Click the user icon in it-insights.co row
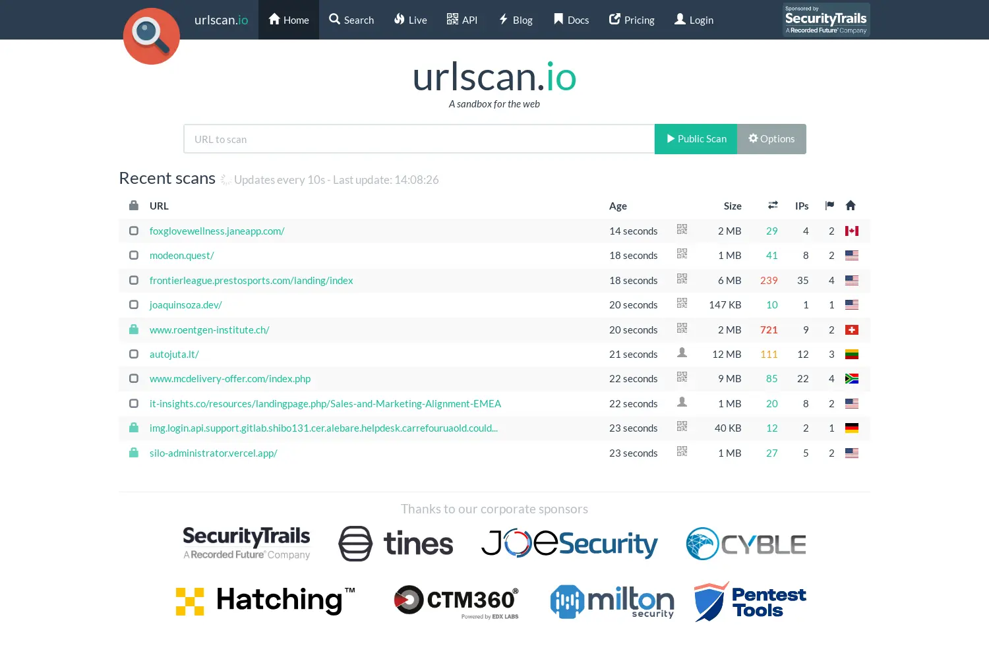989x659 pixels. [x=682, y=402]
